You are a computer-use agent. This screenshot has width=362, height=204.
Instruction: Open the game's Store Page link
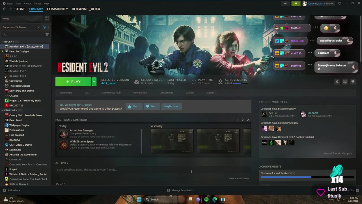pyautogui.click(x=66, y=93)
